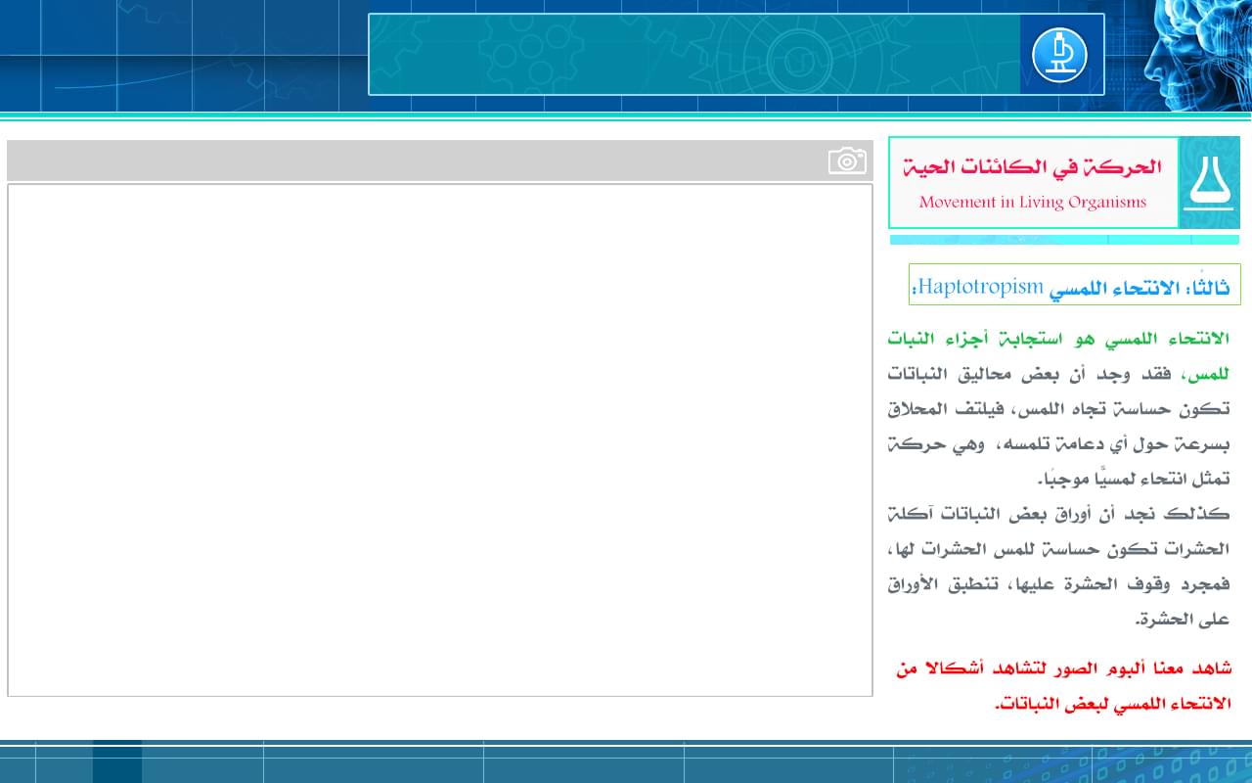
Task: Click the English word 'Haptotropism' in heading
Action: [x=980, y=286]
